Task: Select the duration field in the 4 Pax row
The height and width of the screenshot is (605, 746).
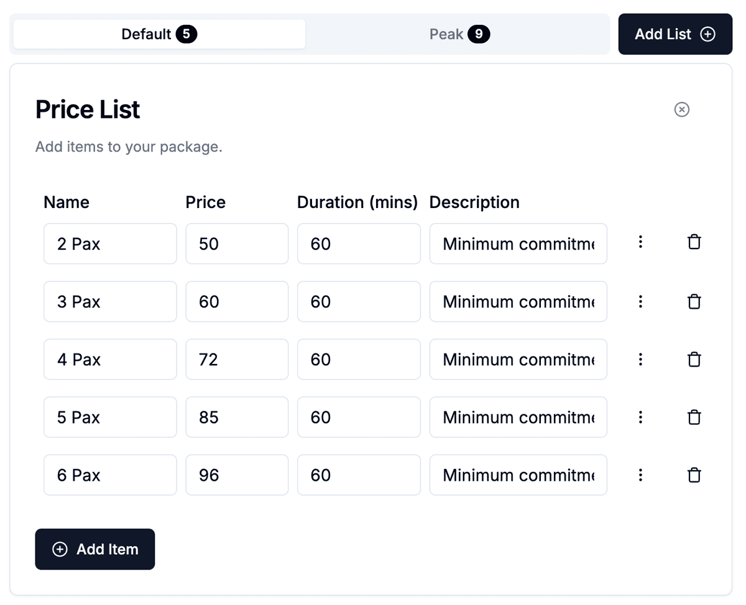Action: (359, 360)
